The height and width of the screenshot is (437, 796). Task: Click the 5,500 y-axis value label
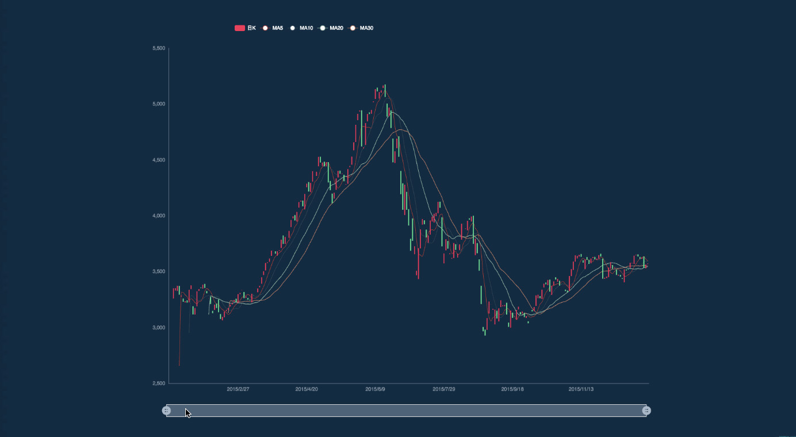tap(159, 48)
